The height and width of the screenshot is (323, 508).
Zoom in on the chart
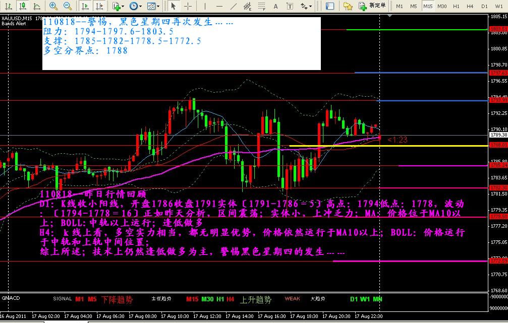point(53,6)
